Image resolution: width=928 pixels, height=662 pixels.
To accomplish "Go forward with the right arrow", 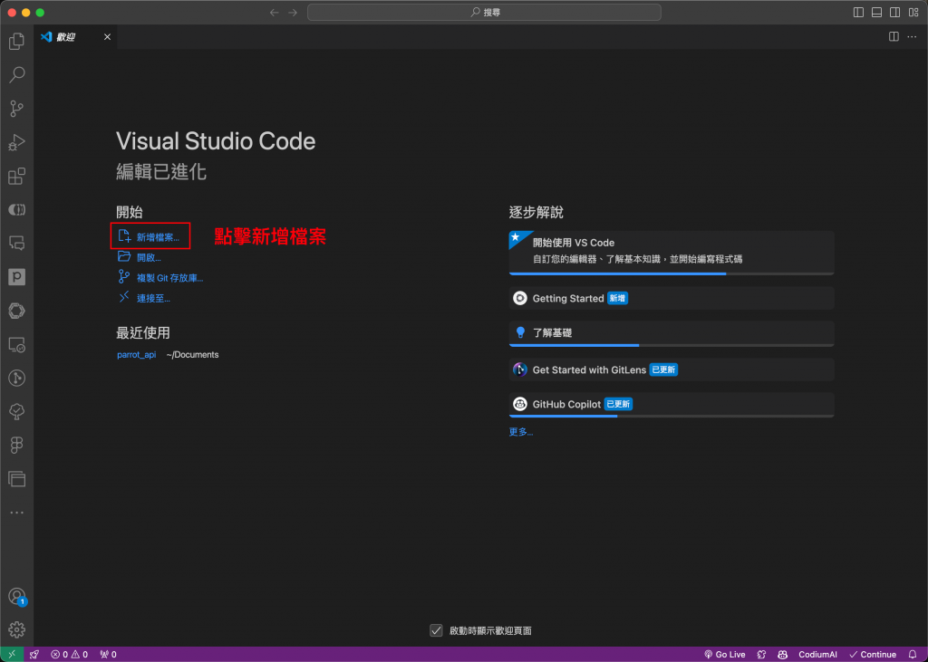I will (293, 13).
